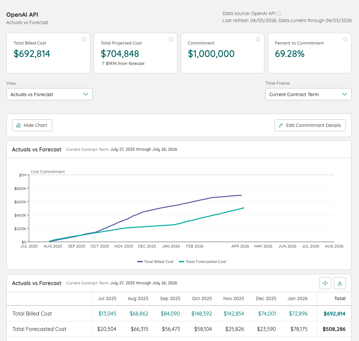Click info icon on Total Billed Cost card

pos(84,39)
